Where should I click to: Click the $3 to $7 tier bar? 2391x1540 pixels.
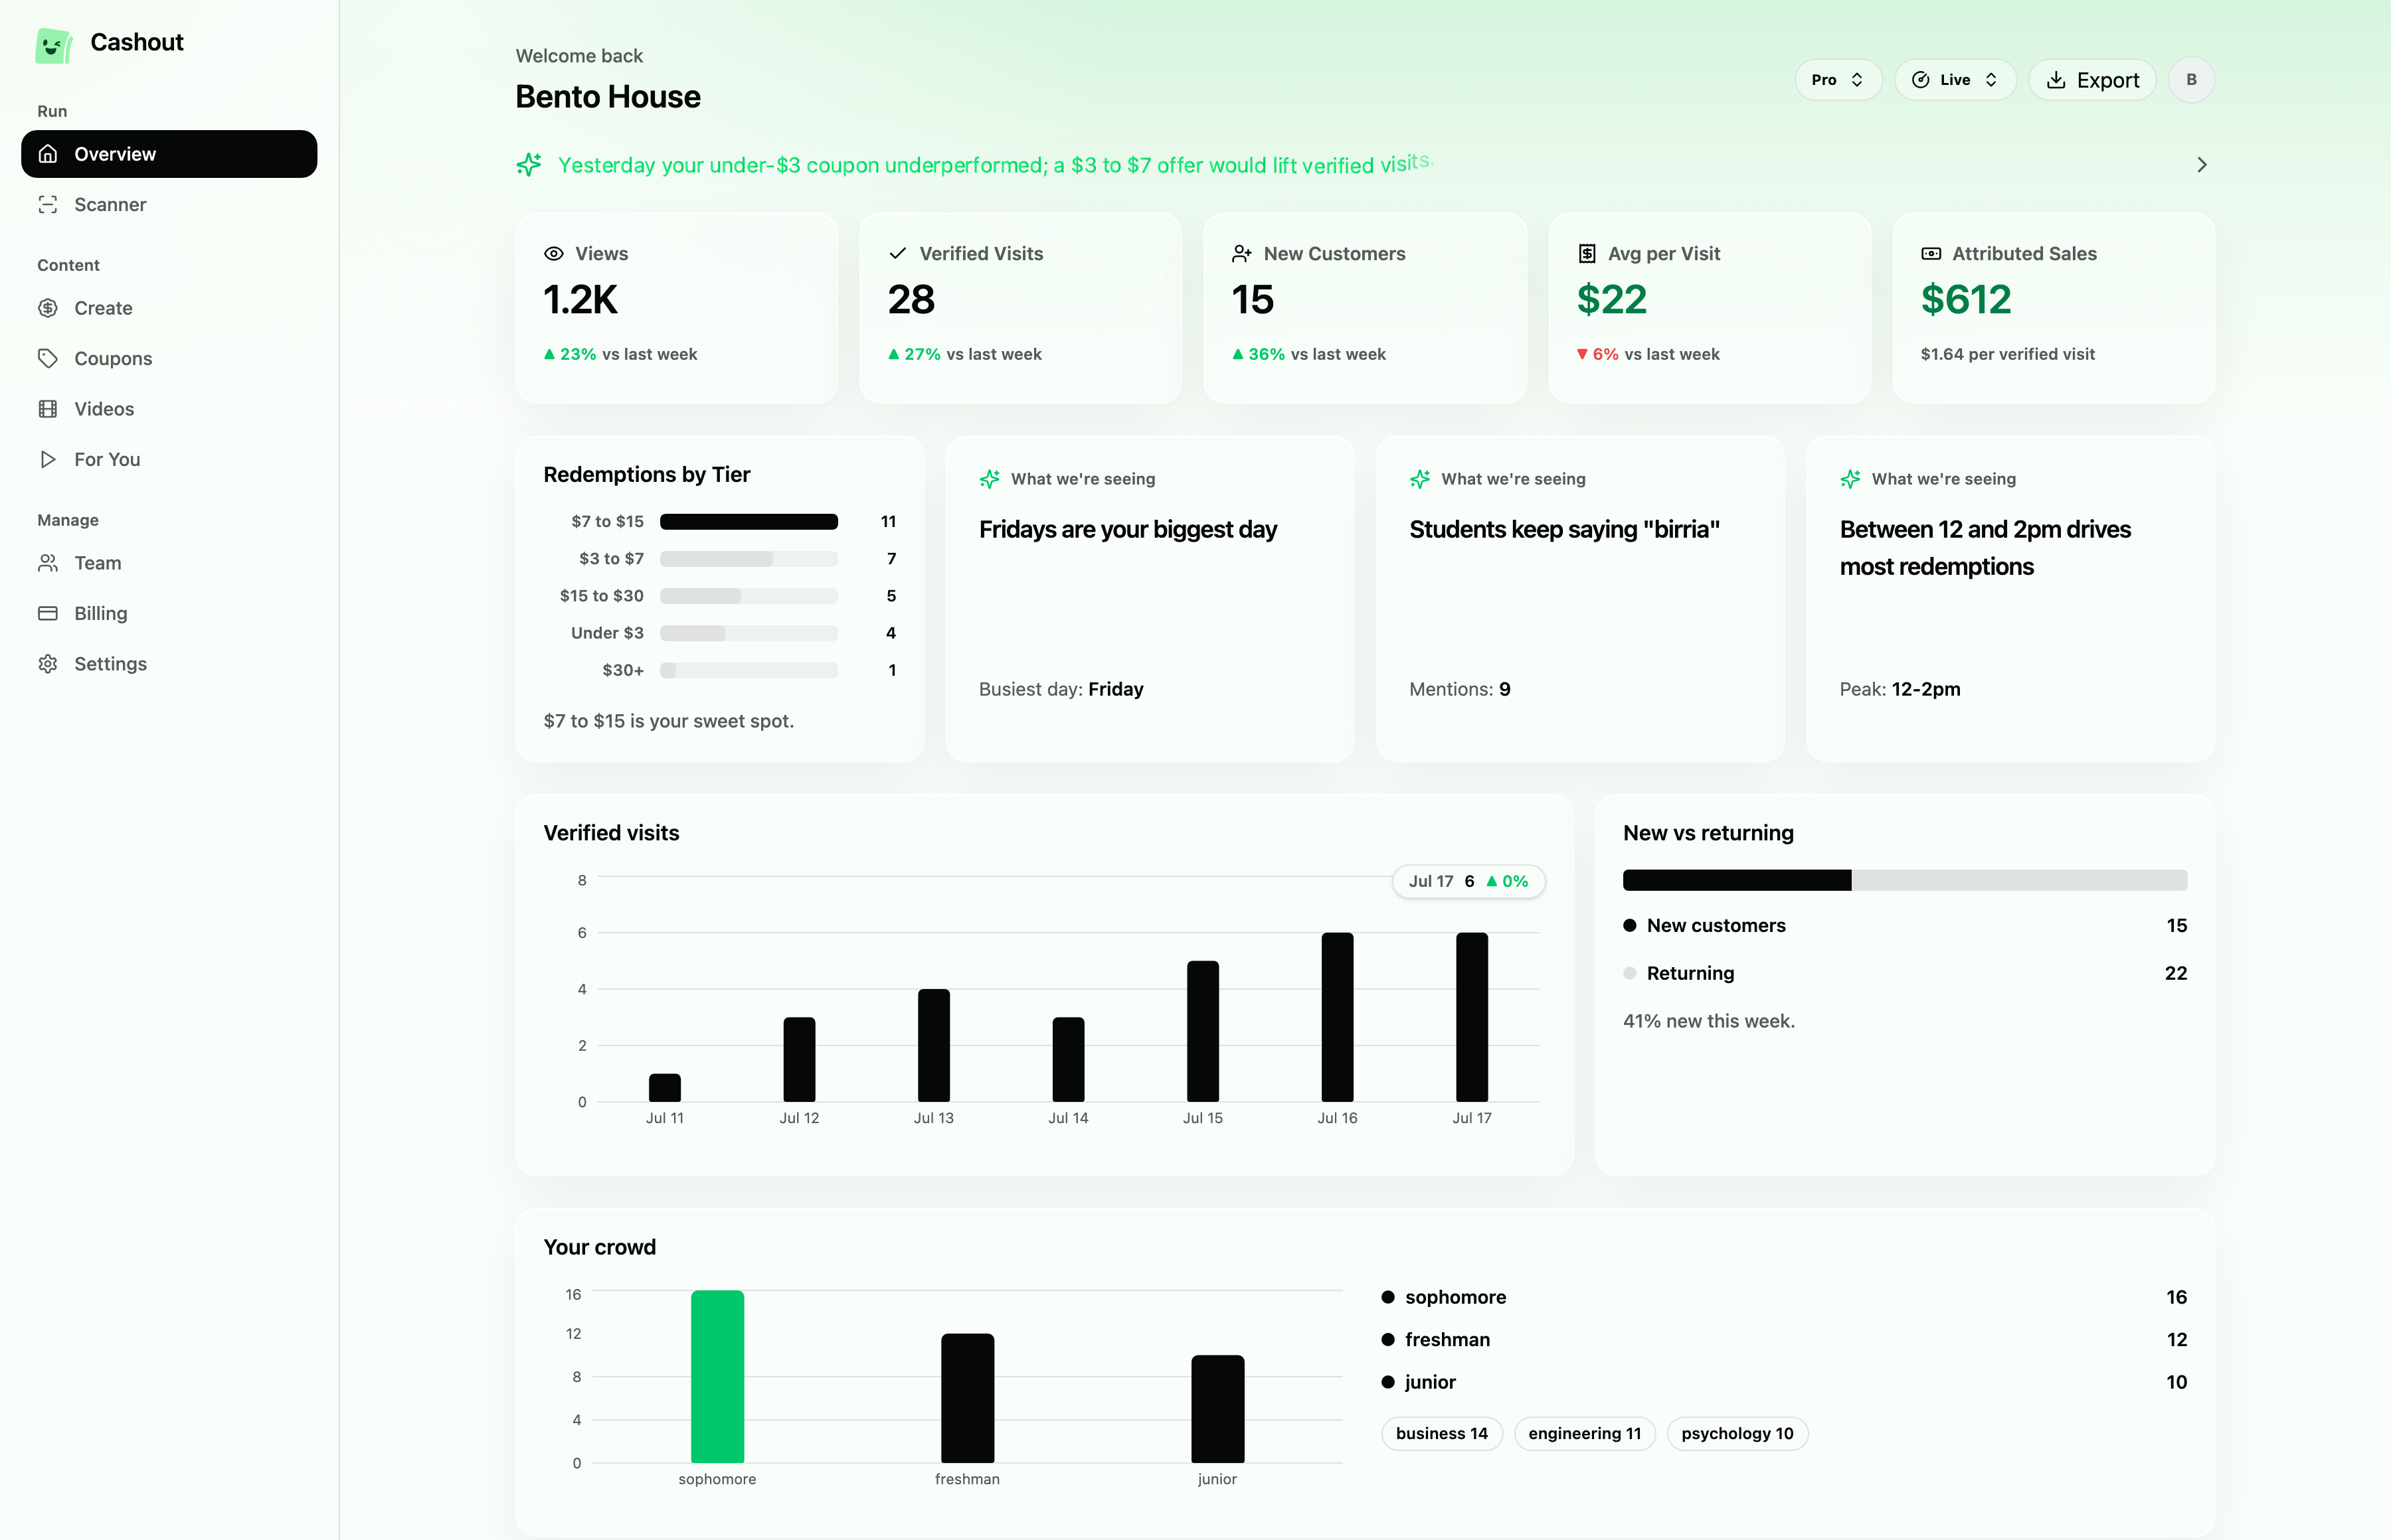[749, 559]
